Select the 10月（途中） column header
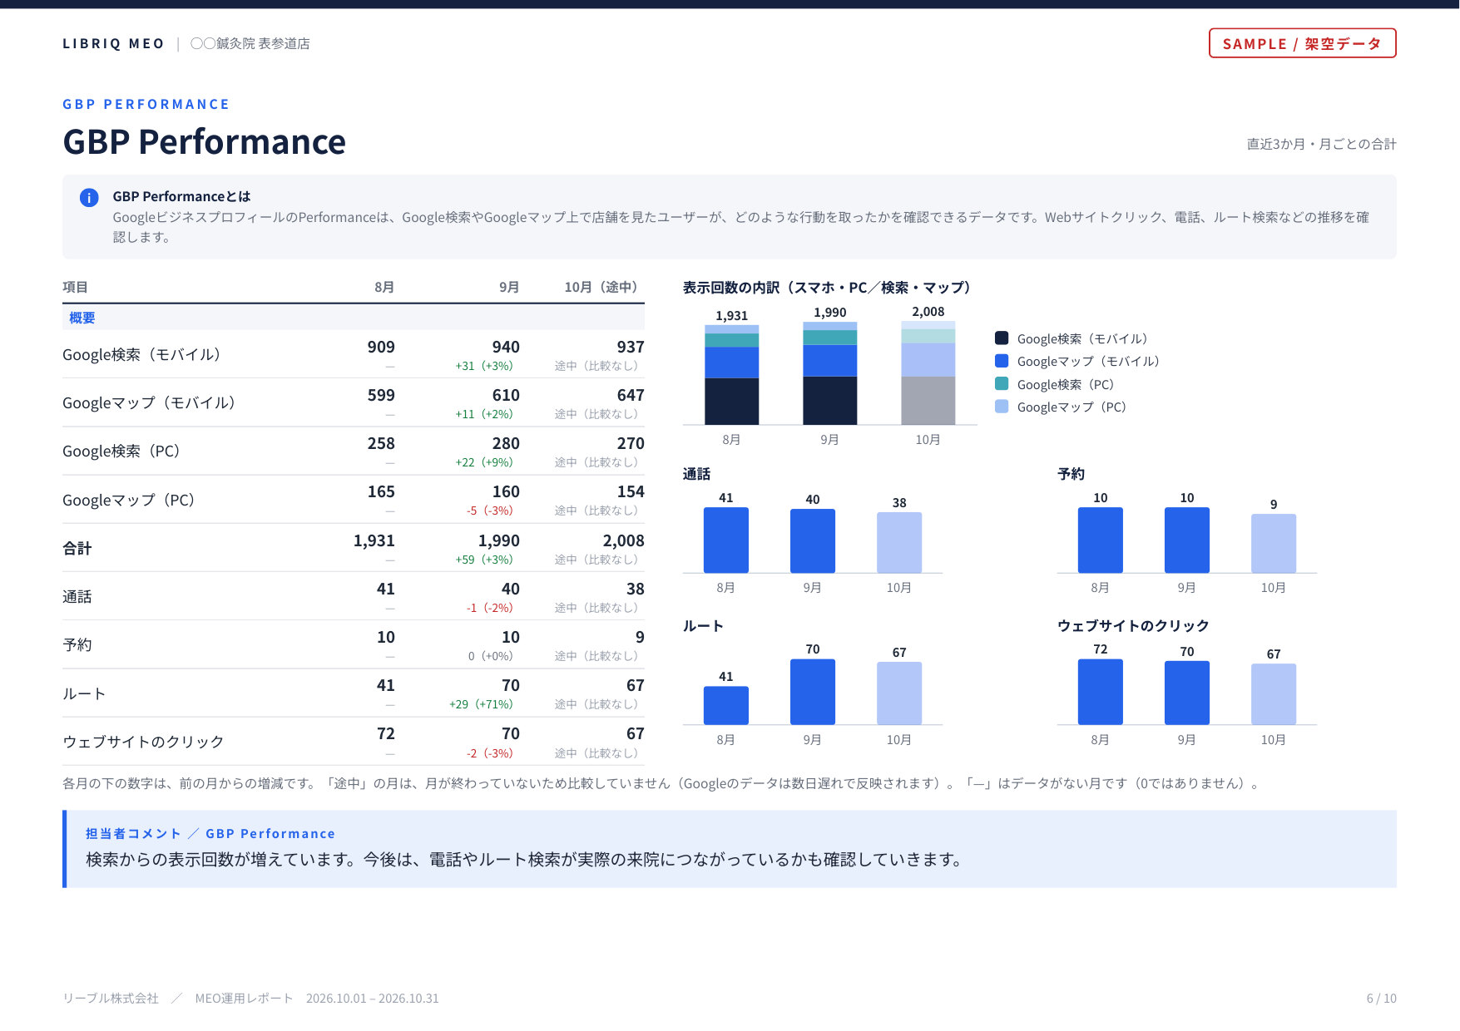This screenshot has height=1031, width=1460. (601, 287)
